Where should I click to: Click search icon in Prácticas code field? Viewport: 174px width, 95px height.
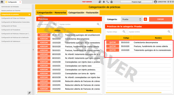coord(55,24)
